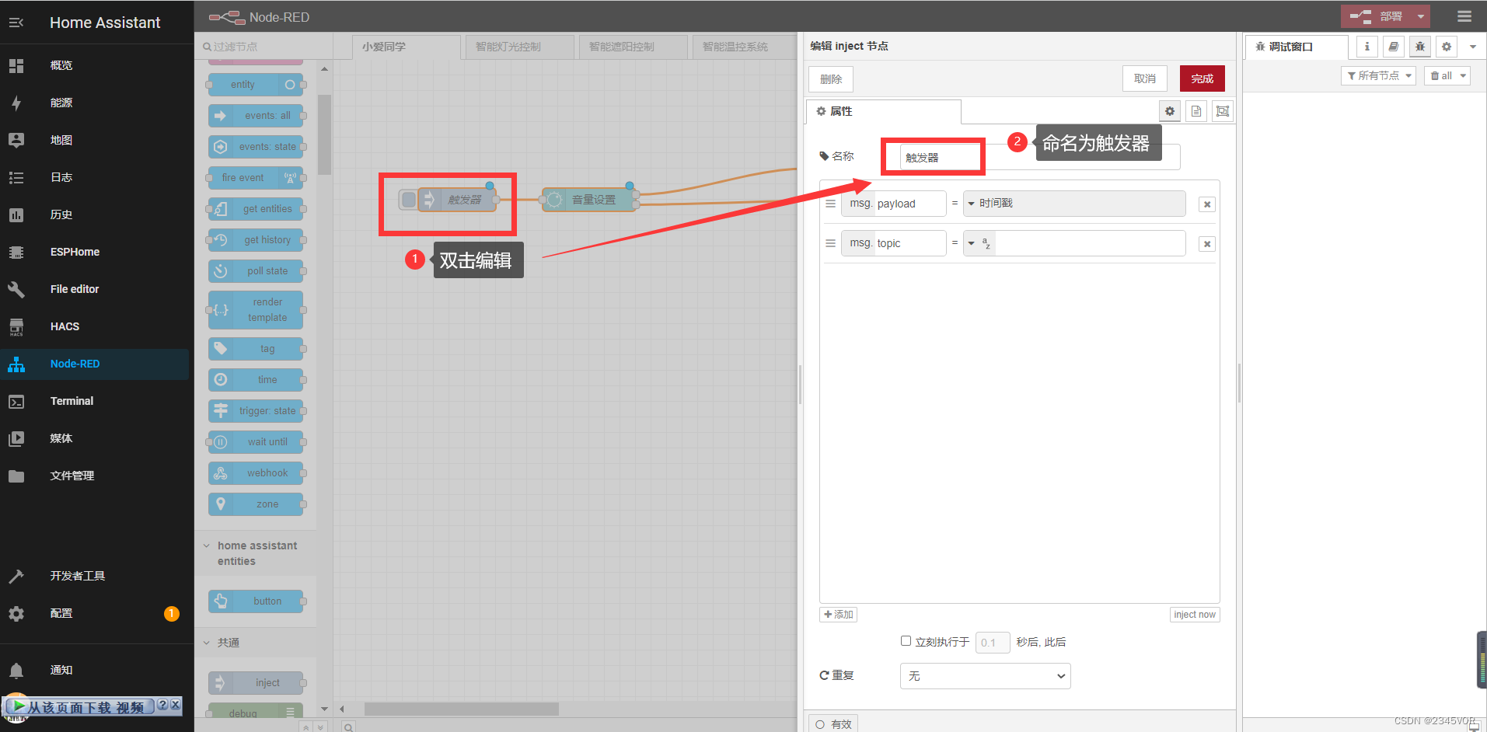Click the 过滤节点 filter nodes search box
The width and height of the screenshot is (1487, 732).
[x=263, y=47]
